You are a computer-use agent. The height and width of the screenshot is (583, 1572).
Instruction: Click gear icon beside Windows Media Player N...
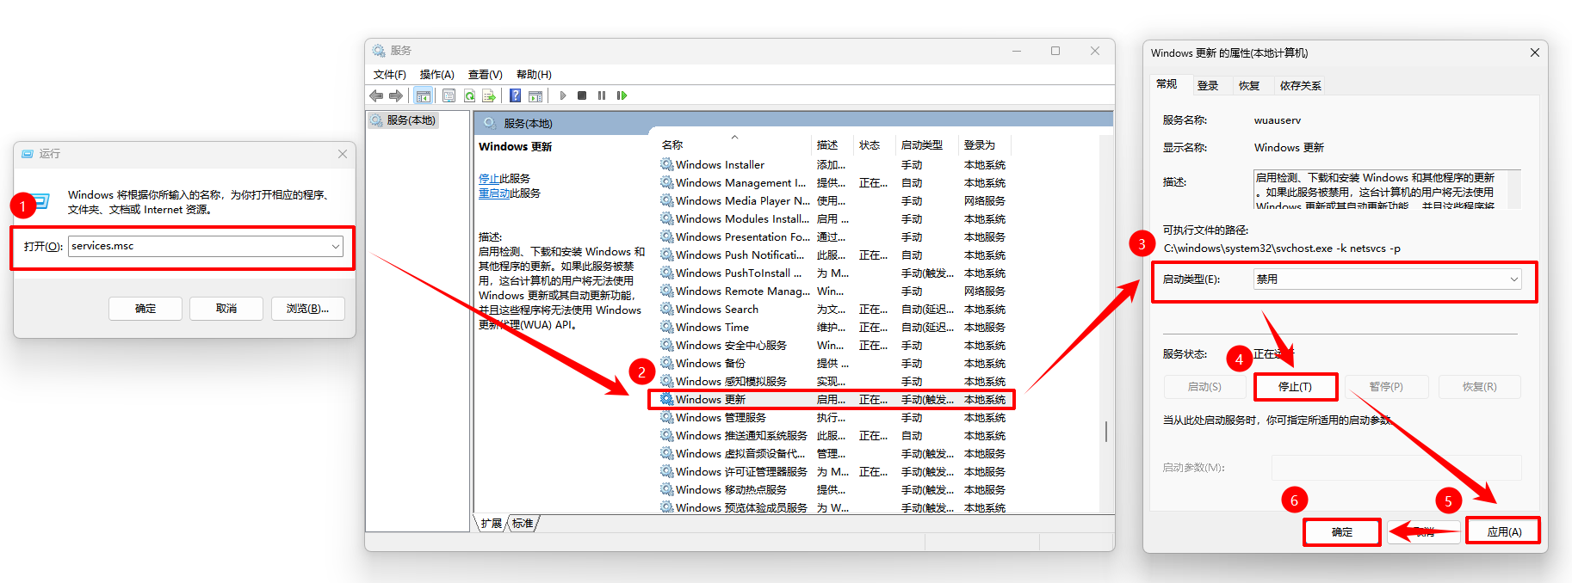(667, 200)
